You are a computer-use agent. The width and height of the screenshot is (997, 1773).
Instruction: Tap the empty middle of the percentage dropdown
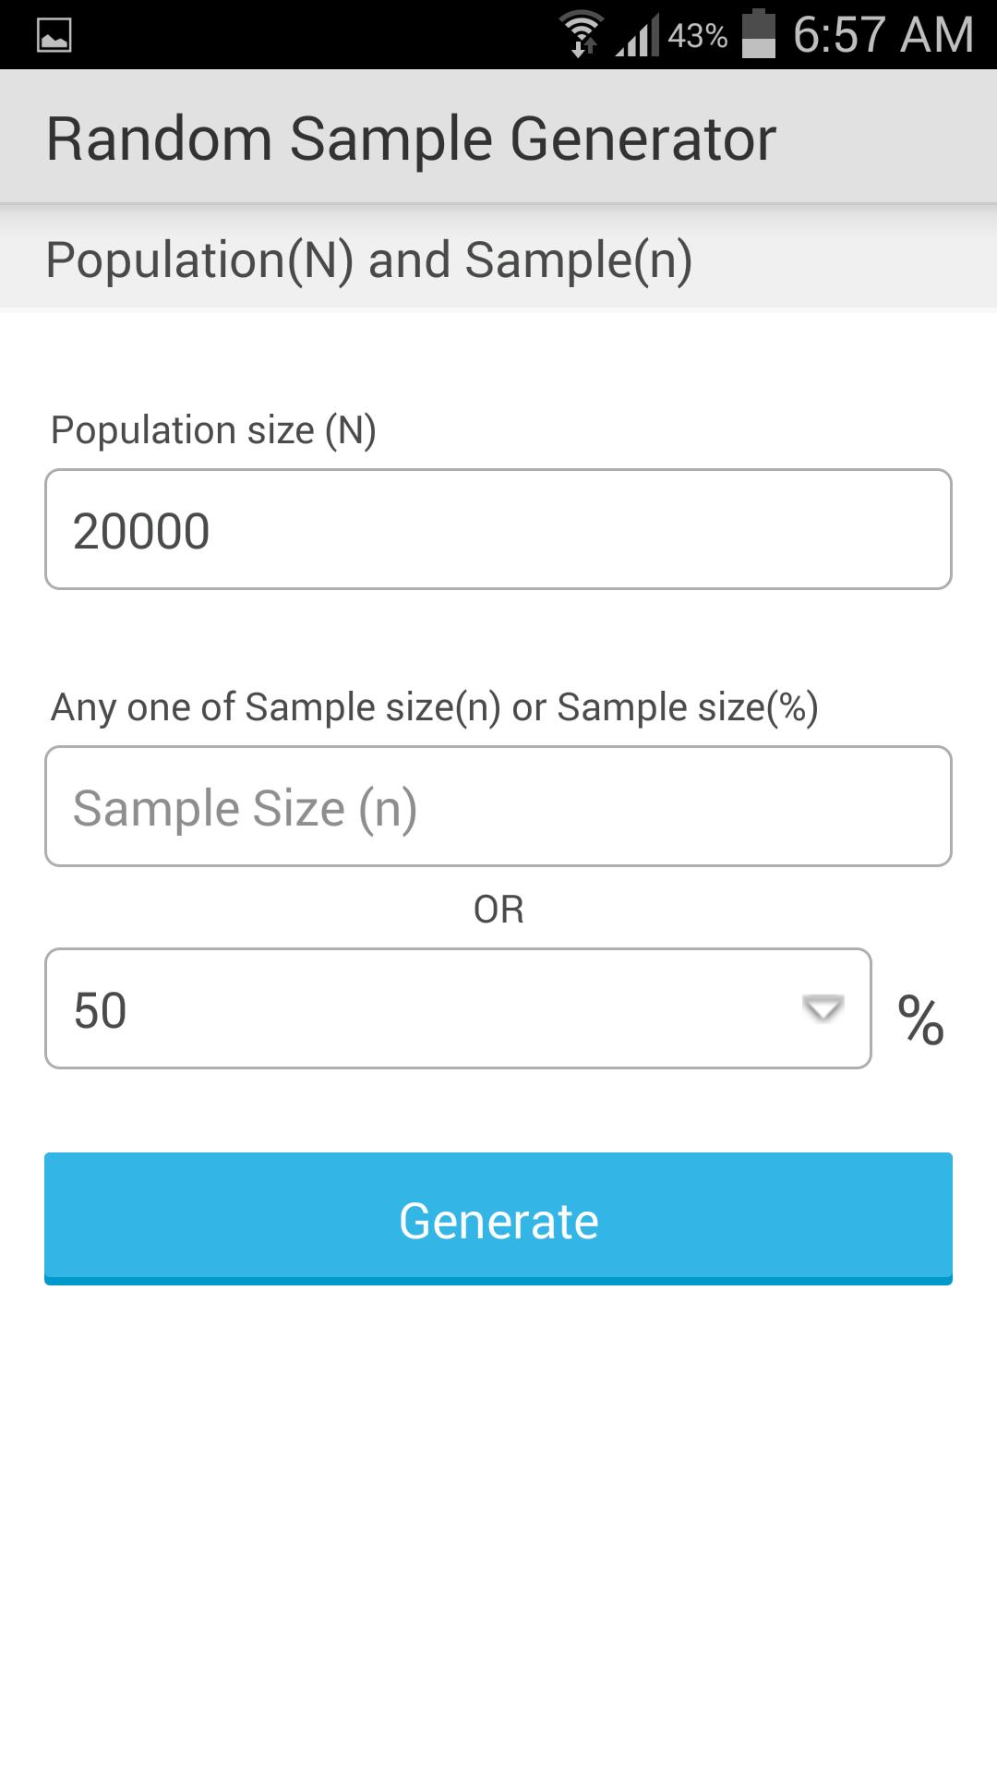click(x=462, y=1008)
